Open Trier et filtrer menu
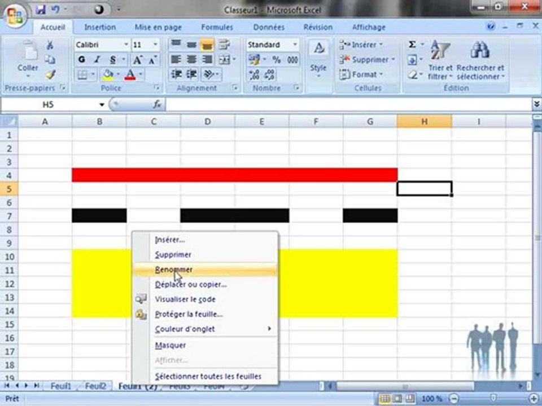This screenshot has height=406, width=542. [x=440, y=59]
